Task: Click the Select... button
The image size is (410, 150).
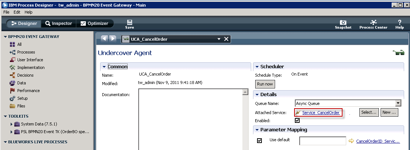Action: 369,112
